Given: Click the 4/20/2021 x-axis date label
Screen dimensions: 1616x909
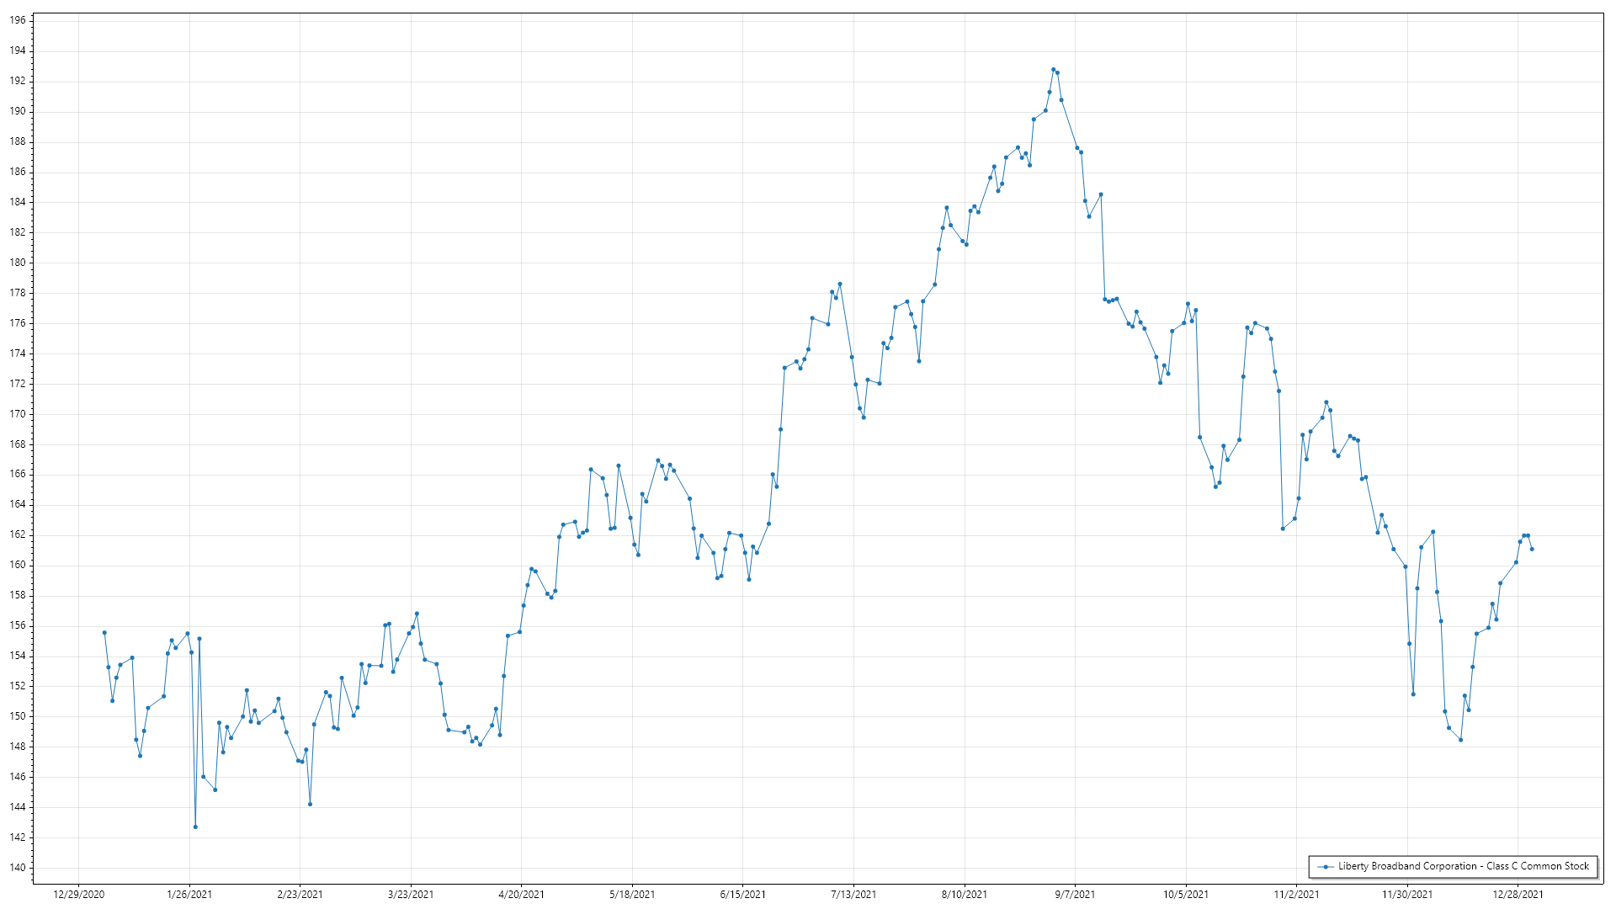Looking at the screenshot, I should tap(521, 894).
